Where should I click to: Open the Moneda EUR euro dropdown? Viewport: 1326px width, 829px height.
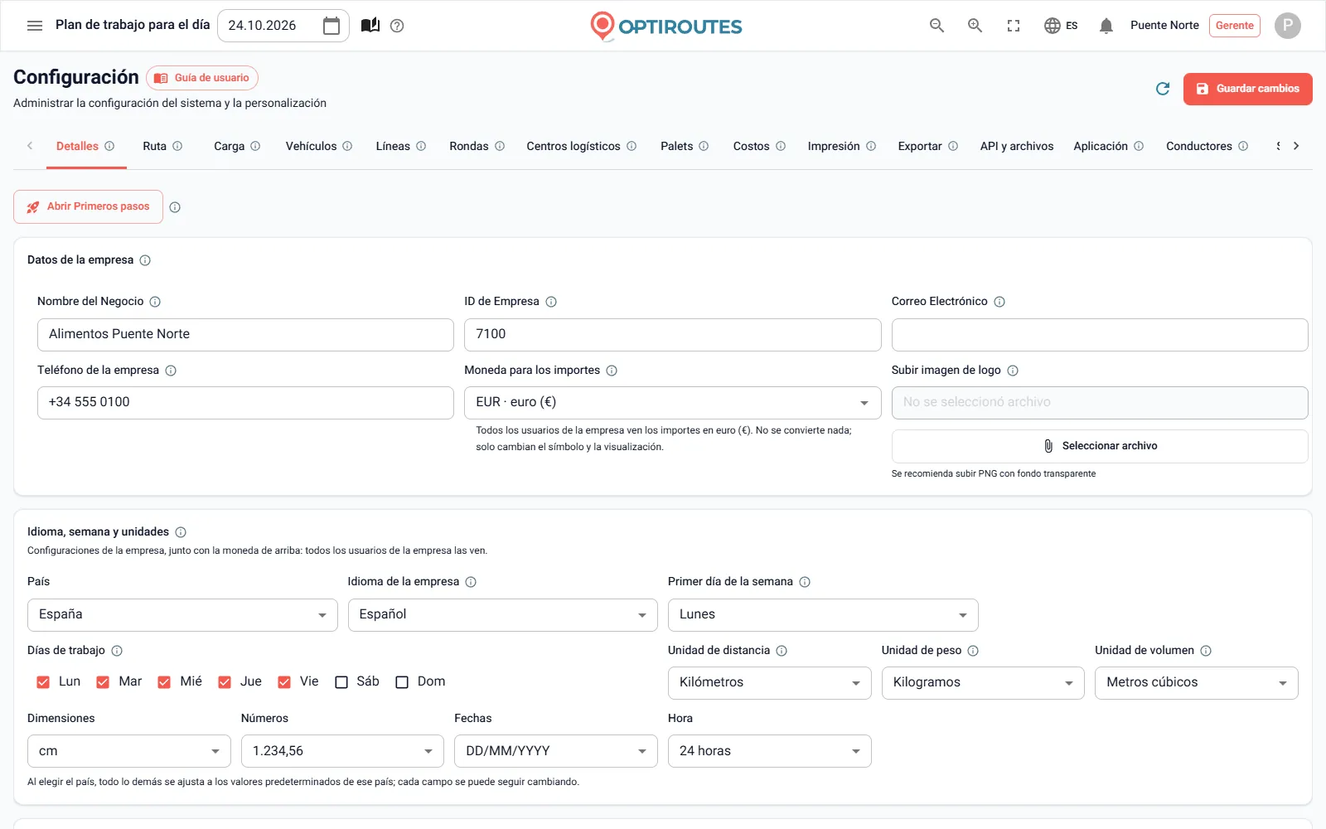coord(672,403)
